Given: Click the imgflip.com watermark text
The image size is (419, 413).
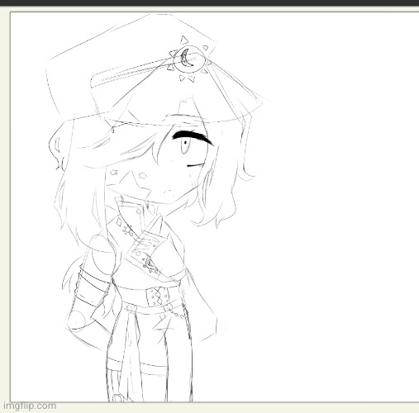Looking at the screenshot, I should pyautogui.click(x=30, y=406).
